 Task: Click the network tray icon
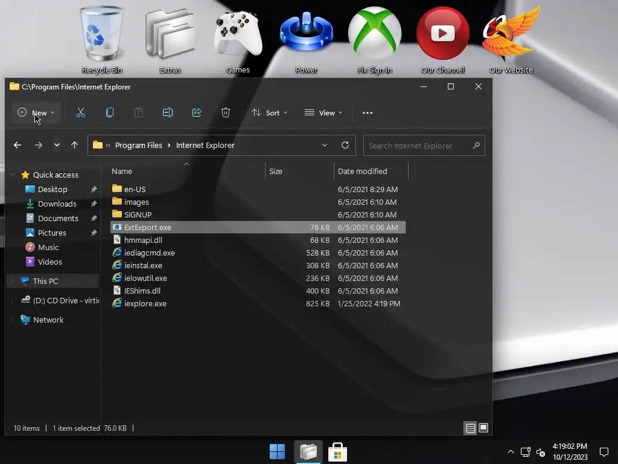(526, 452)
